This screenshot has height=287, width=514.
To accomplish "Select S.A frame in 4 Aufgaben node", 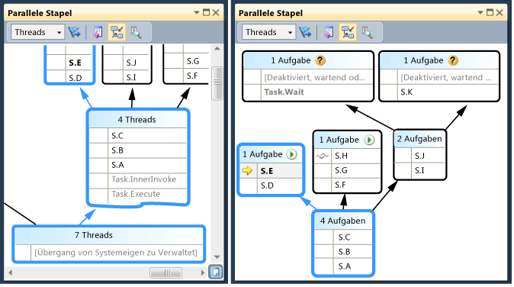I will tap(343, 266).
